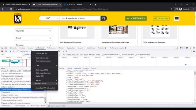Click the pretty-print braces icon
The width and height of the screenshot is (196, 110).
[49, 106]
